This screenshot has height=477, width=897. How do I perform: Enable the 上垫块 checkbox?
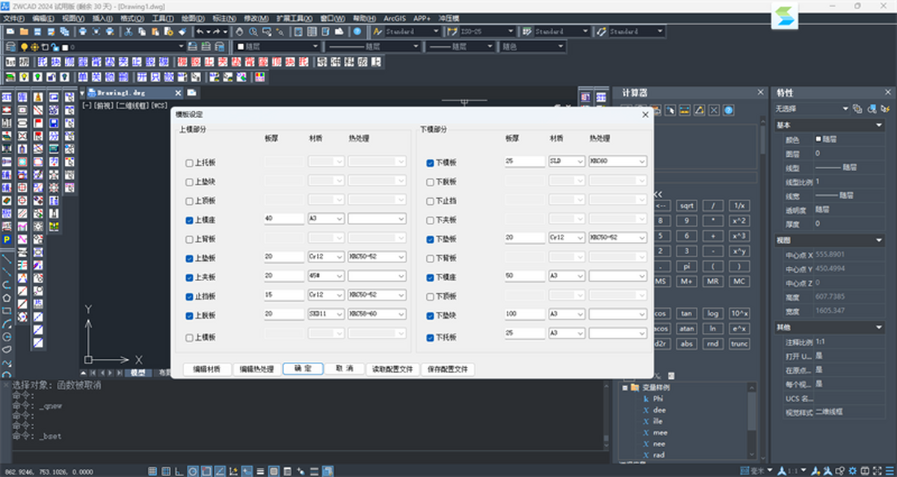(x=189, y=182)
